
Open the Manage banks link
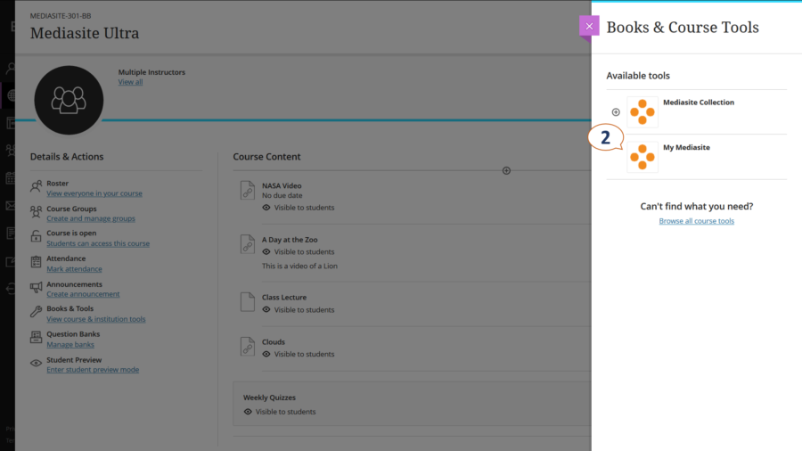pyautogui.click(x=70, y=345)
